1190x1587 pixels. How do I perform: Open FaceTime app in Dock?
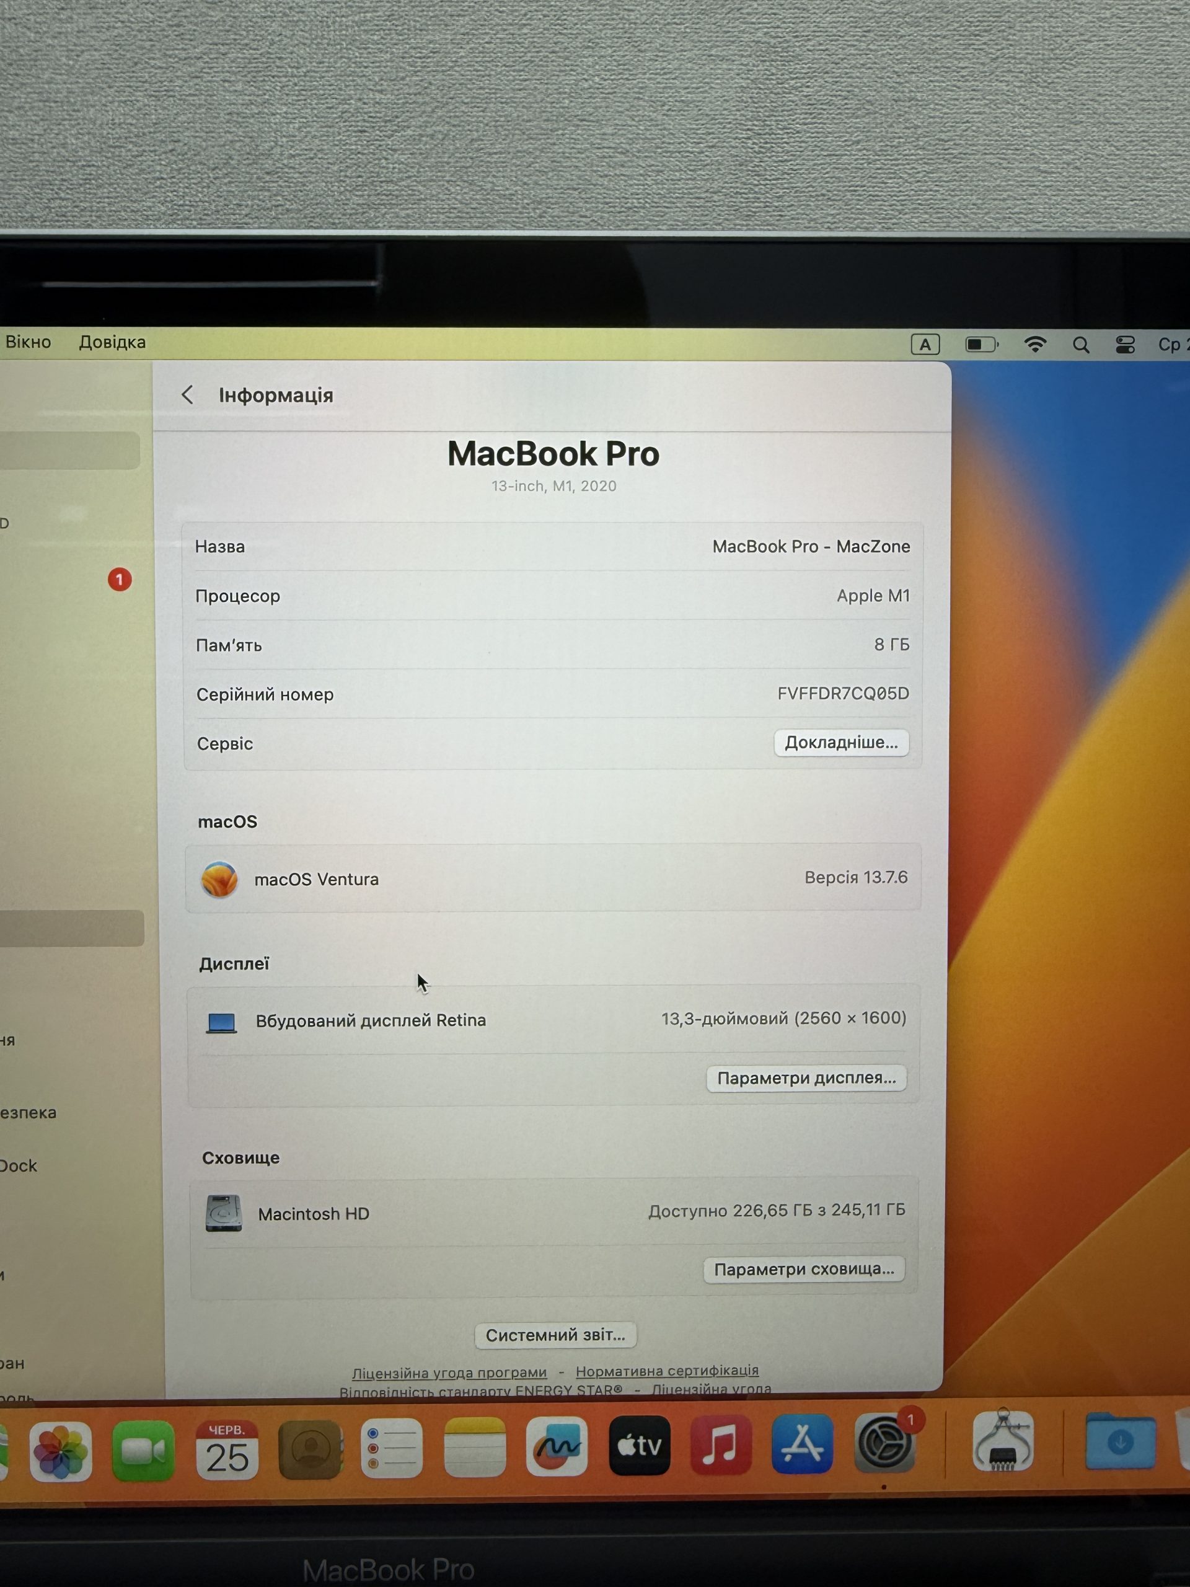(x=143, y=1451)
